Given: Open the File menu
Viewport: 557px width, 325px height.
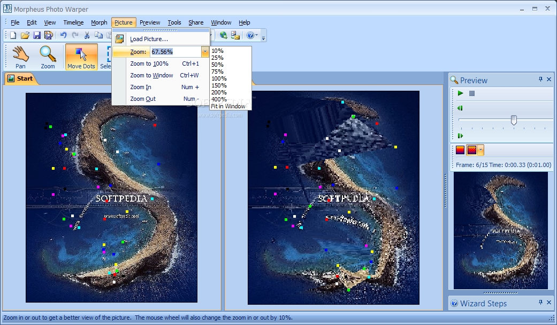Looking at the screenshot, I should [15, 22].
